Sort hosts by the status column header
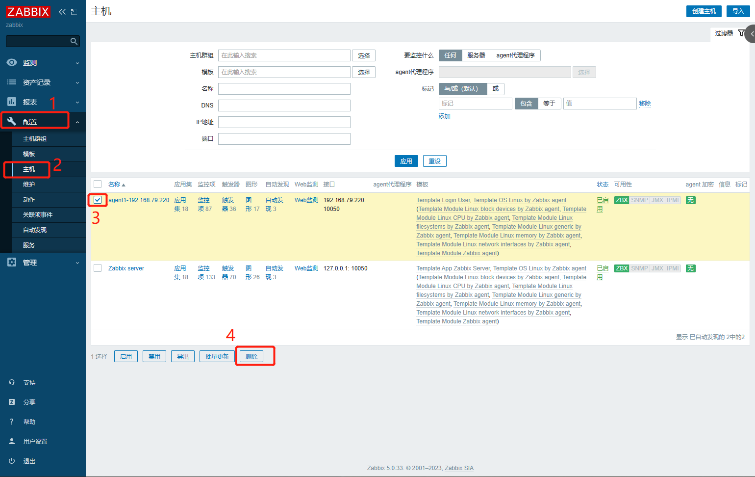 coord(603,185)
